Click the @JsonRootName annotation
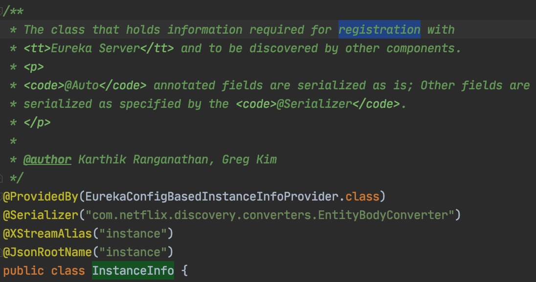Viewport: 536px width, 282px height. [x=47, y=252]
